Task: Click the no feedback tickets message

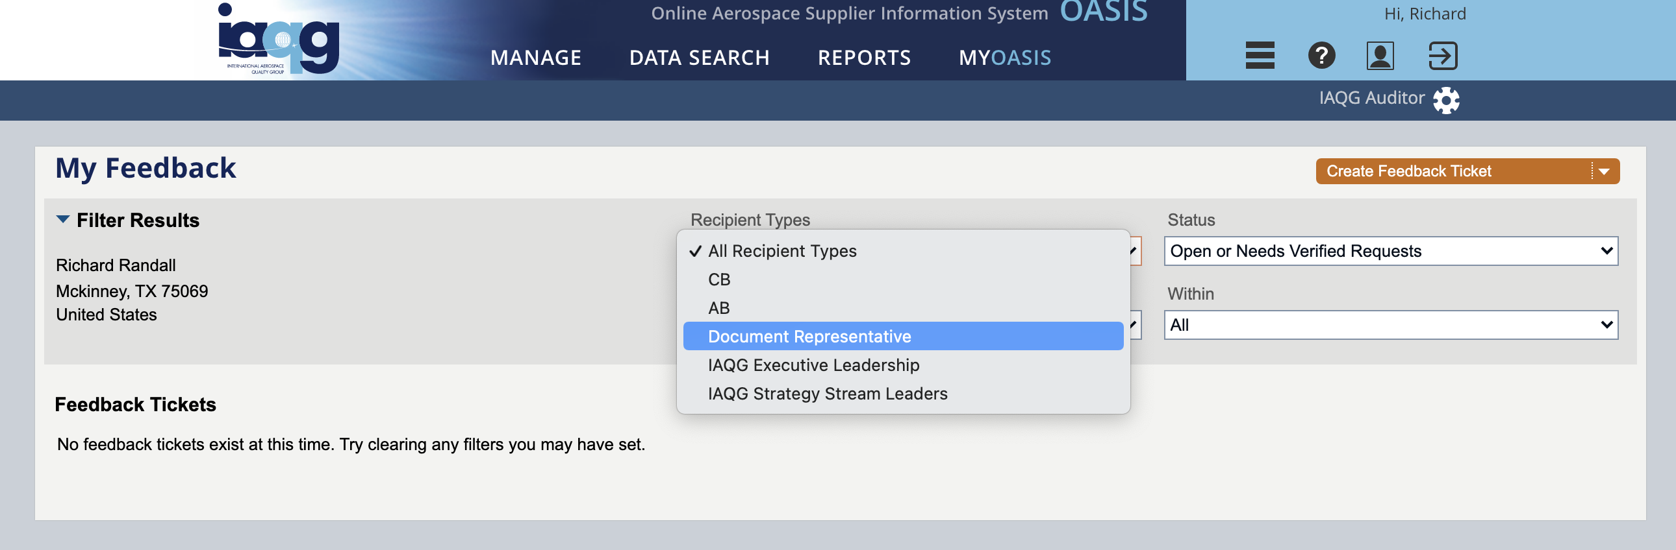Action: [351, 445]
